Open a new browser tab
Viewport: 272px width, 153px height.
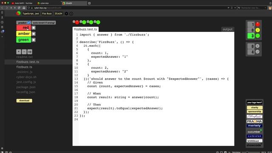point(89,3)
